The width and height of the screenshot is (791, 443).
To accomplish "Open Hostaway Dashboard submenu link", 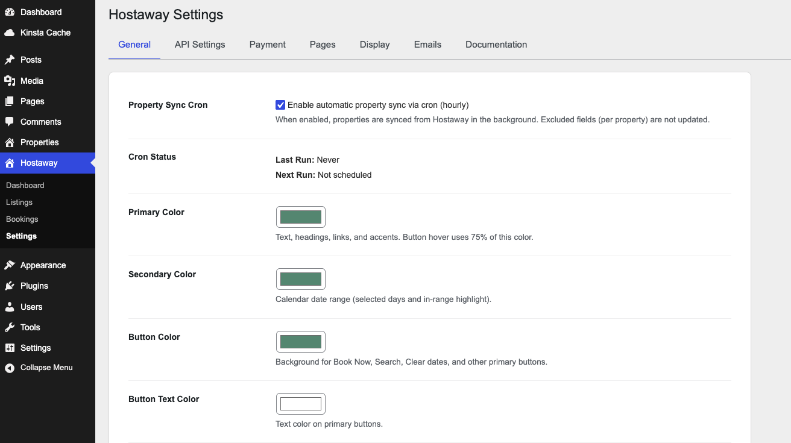I will [x=25, y=186].
